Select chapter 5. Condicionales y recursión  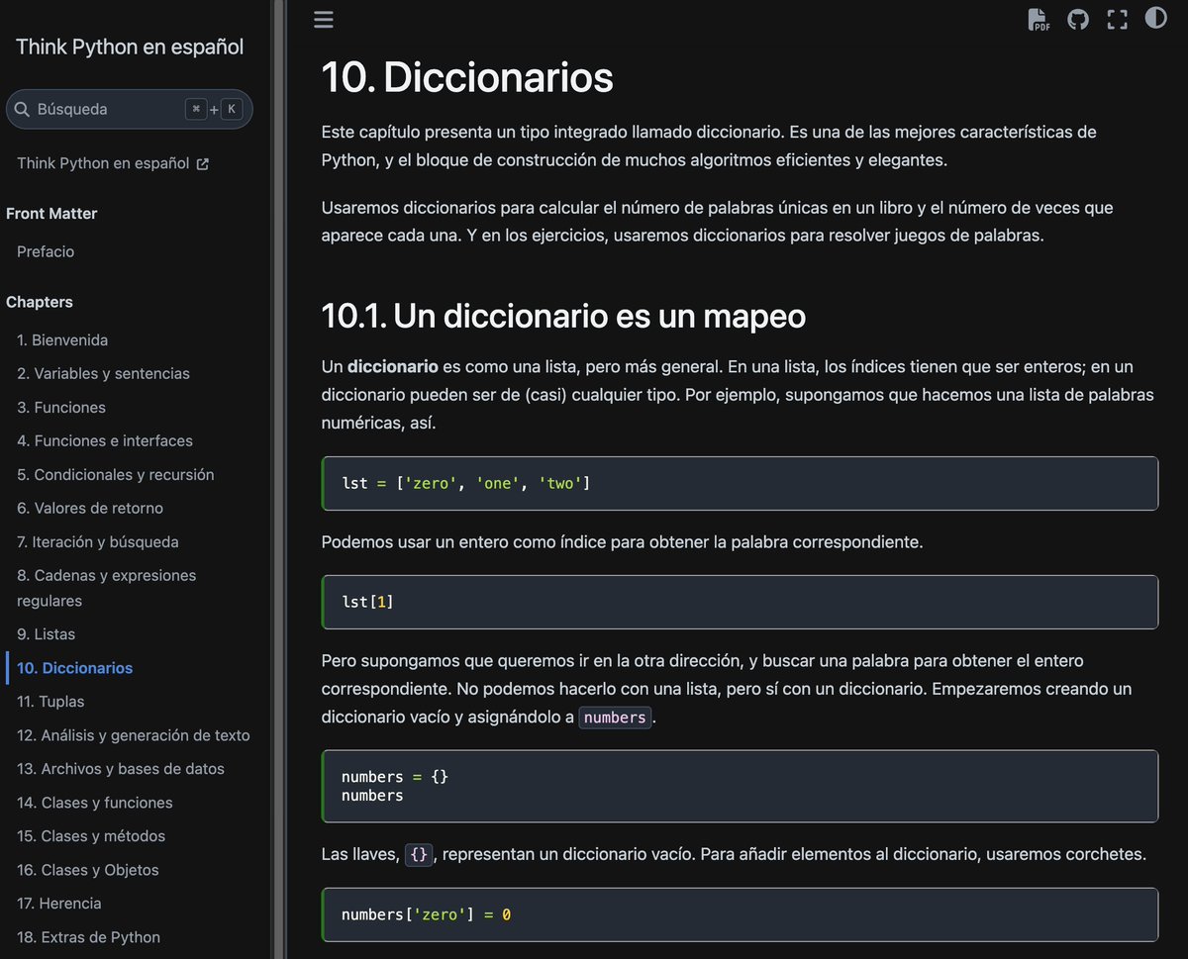116,474
